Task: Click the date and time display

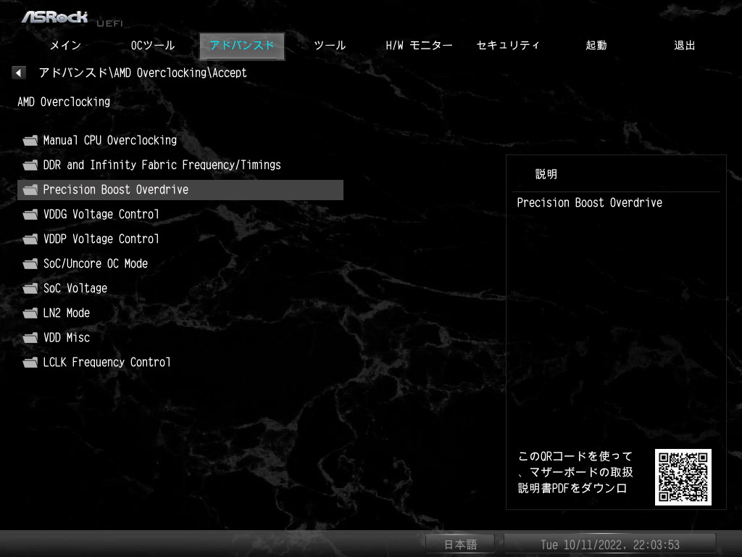Action: pyautogui.click(x=610, y=545)
